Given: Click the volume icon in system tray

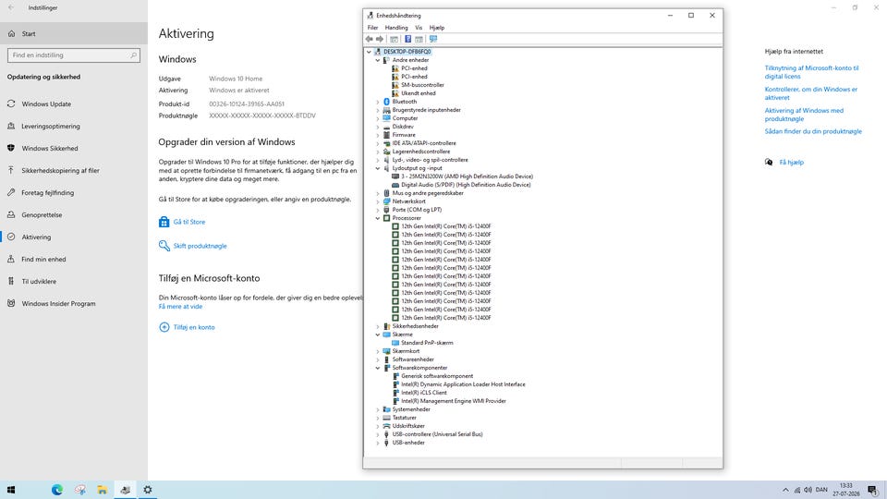Looking at the screenshot, I should click(x=808, y=490).
